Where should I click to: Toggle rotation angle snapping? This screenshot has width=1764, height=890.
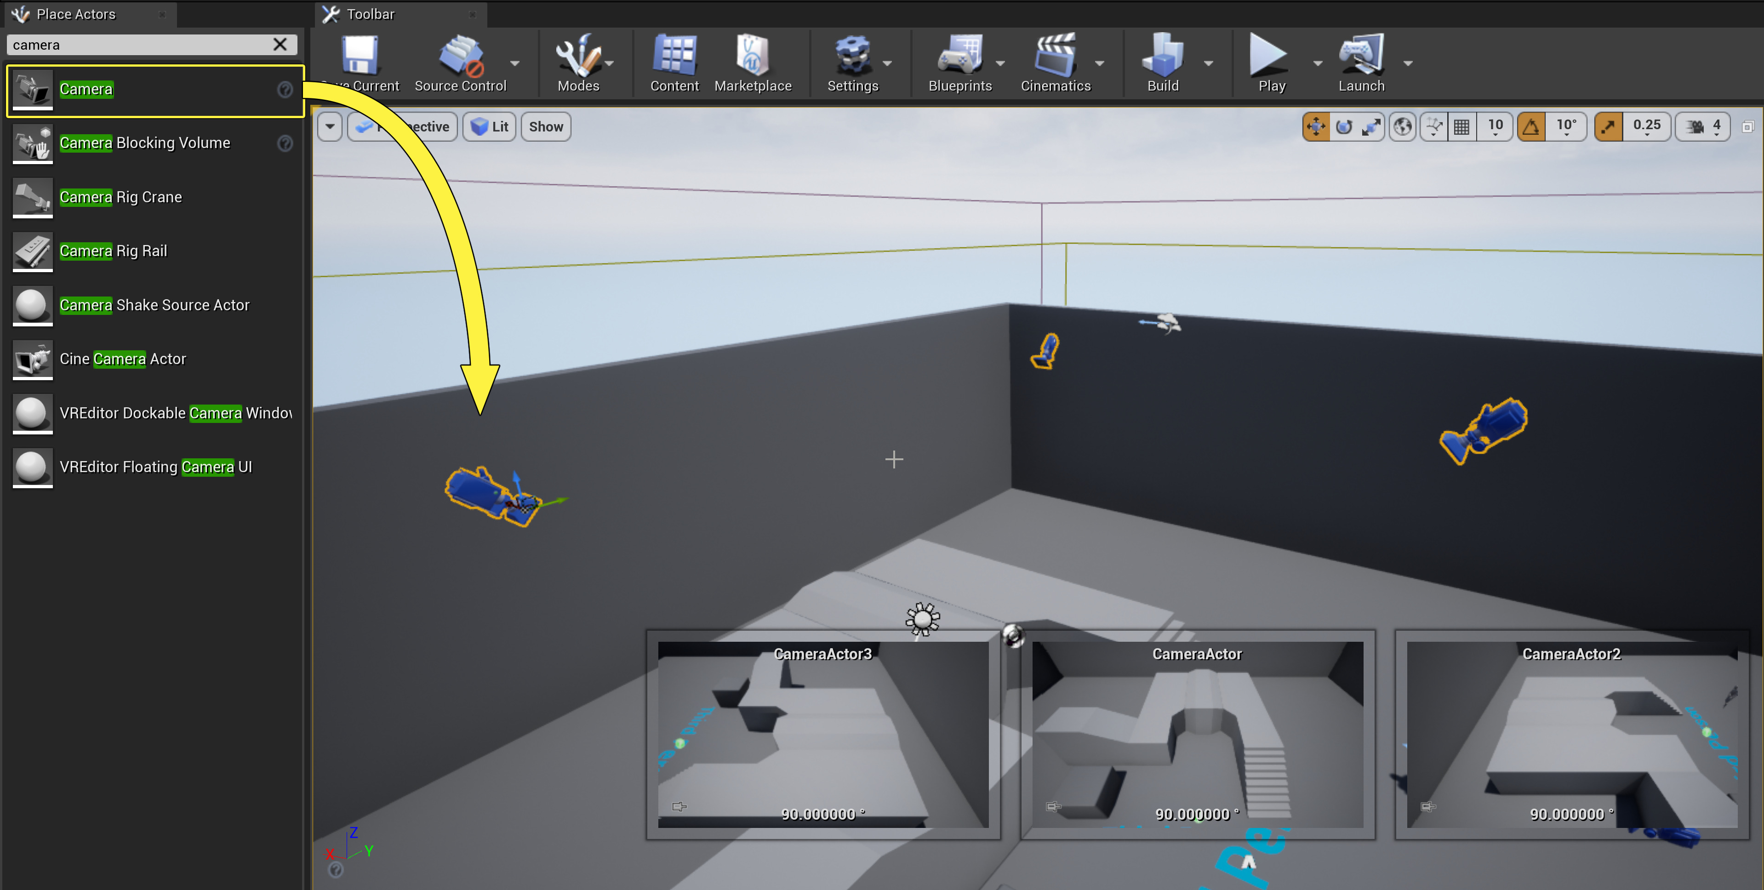[x=1531, y=127]
